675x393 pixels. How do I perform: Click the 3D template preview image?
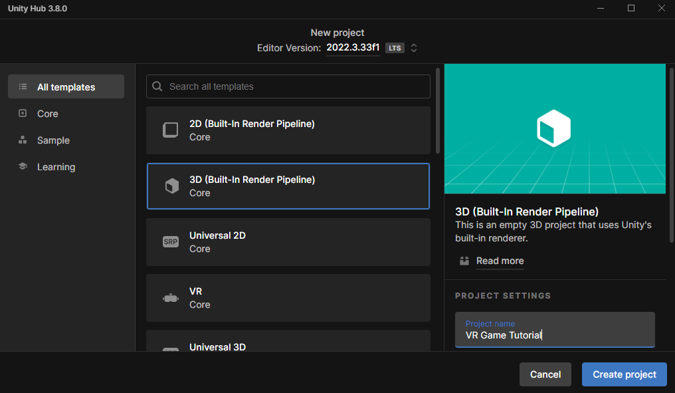click(555, 128)
